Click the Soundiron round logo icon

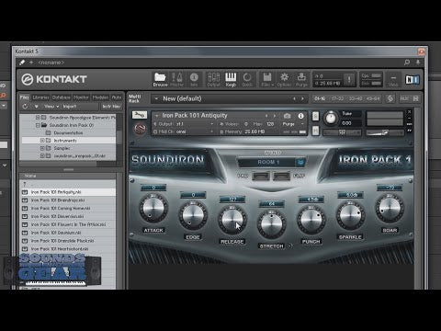pos(140,129)
